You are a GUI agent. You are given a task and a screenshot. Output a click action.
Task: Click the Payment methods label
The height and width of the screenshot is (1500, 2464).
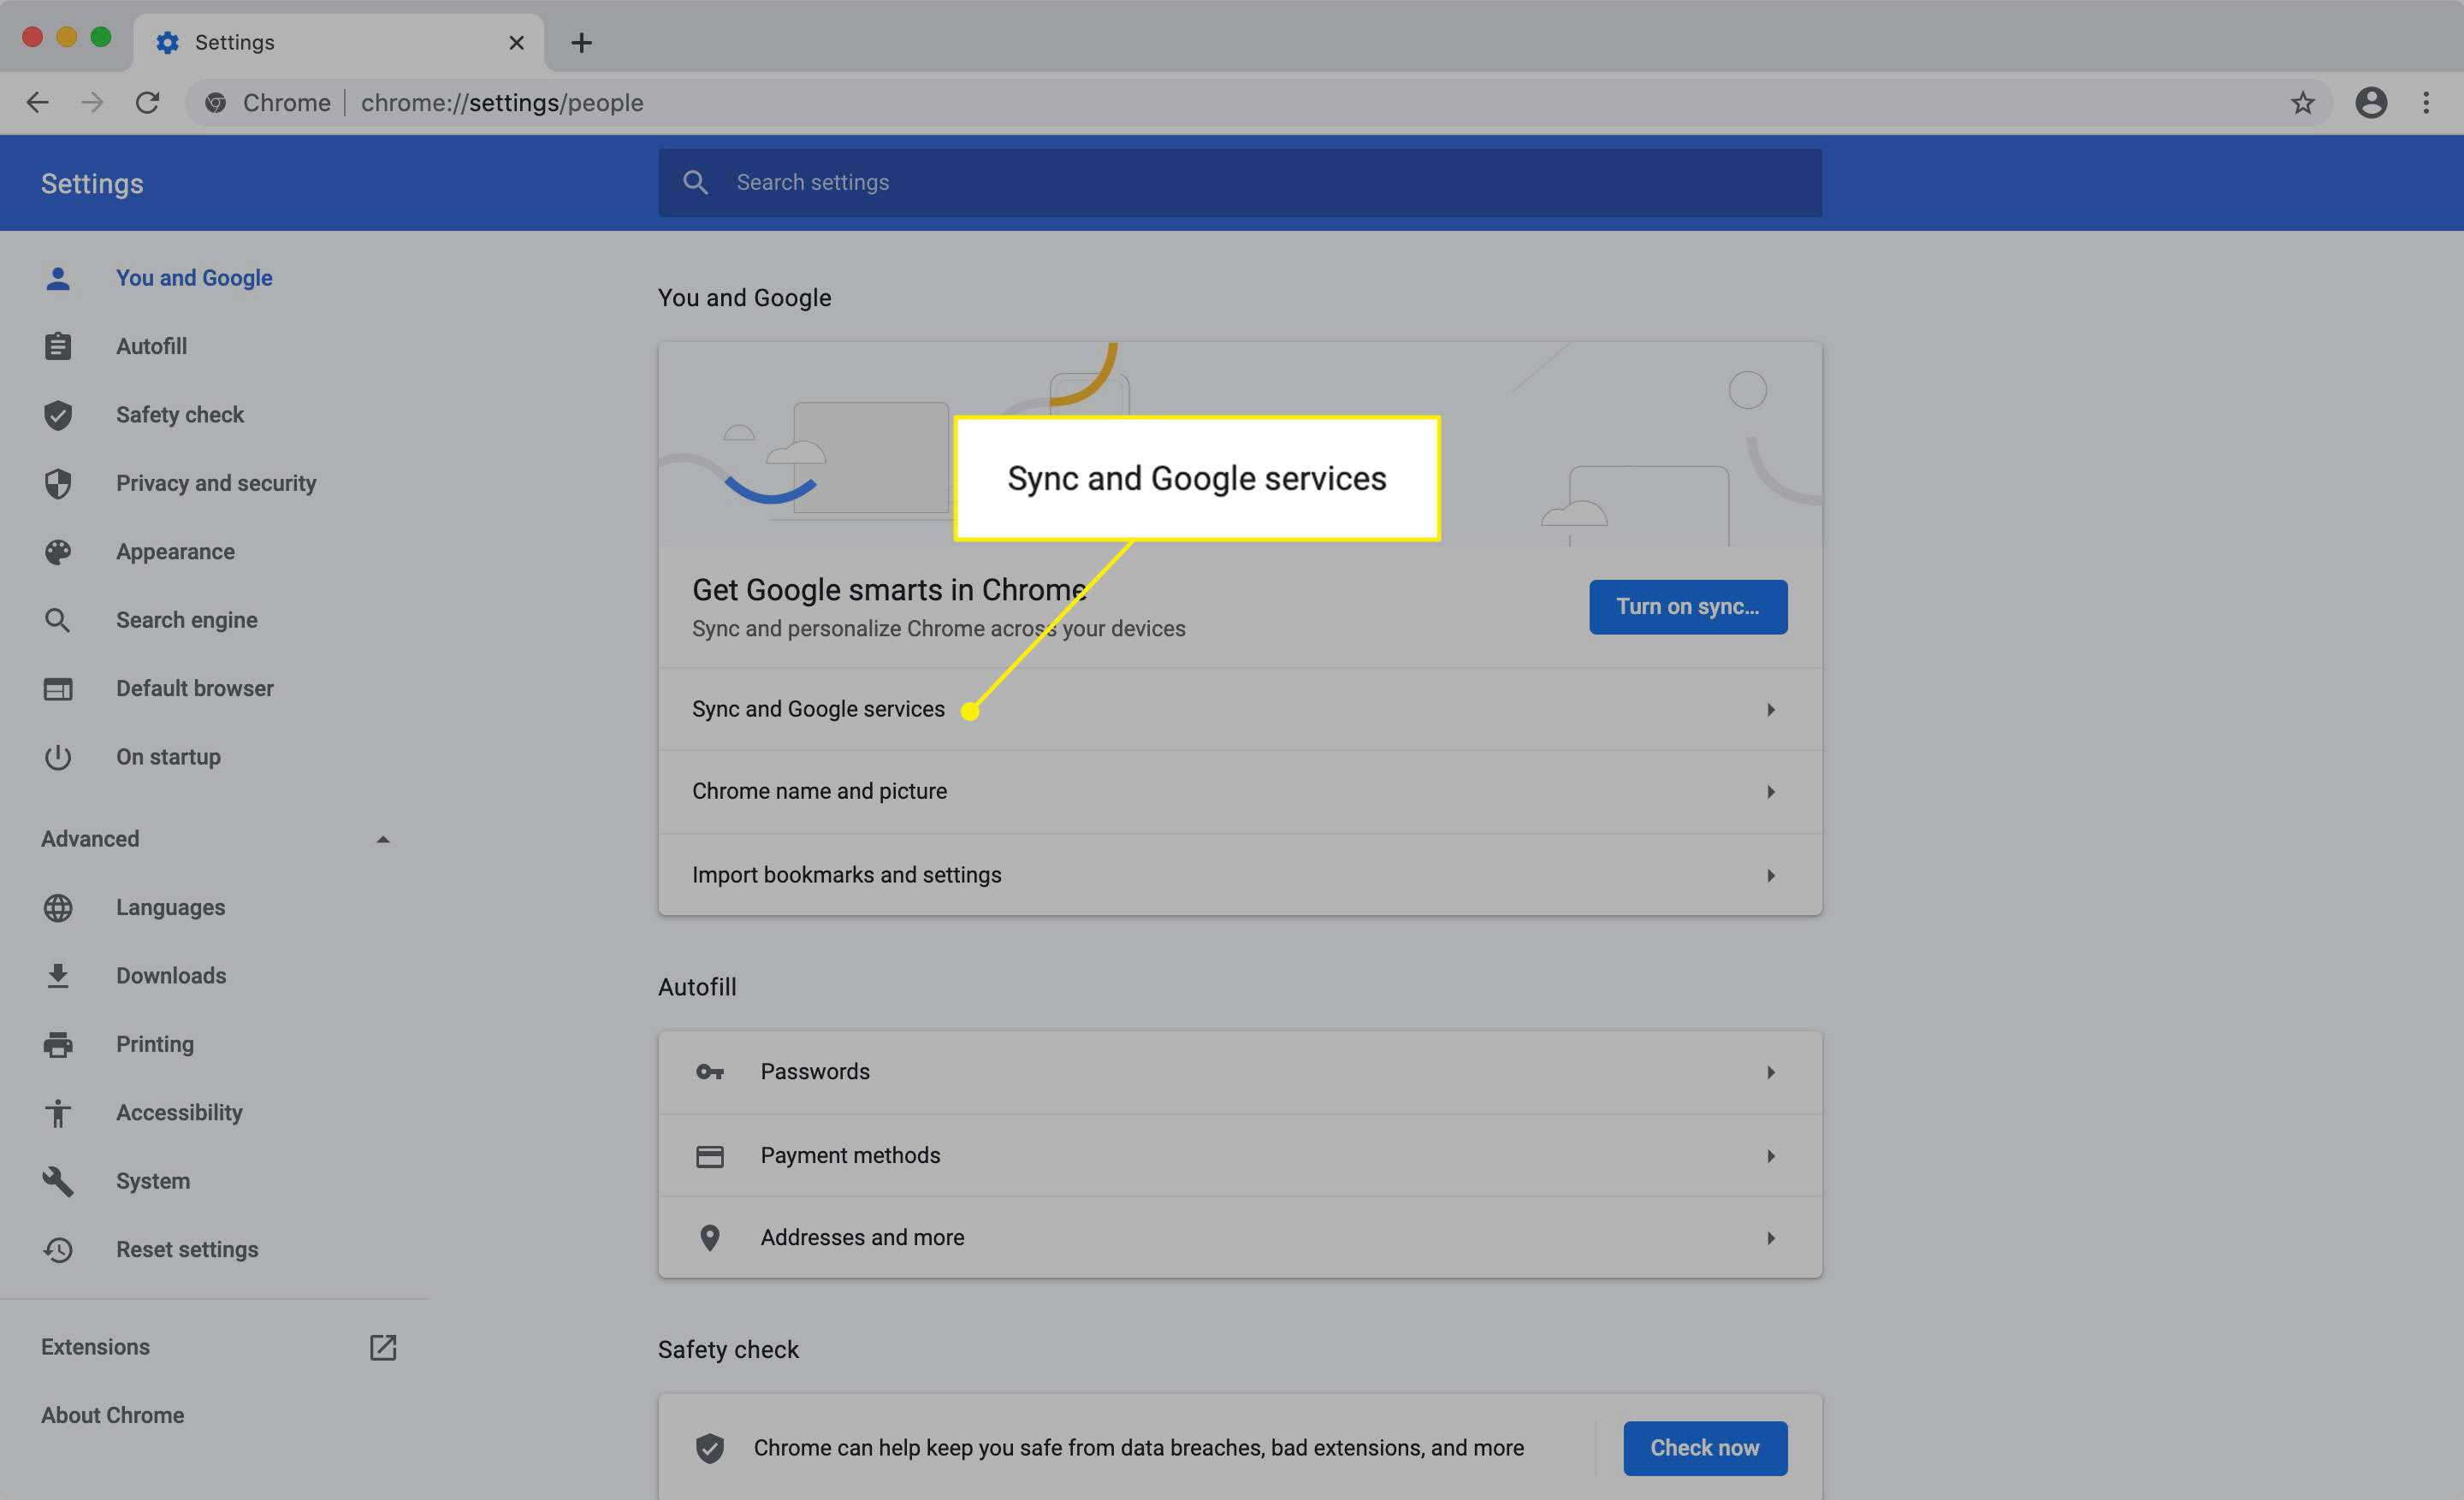coord(850,1156)
